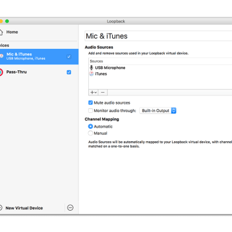This screenshot has width=232, height=232.
Task: Click the Mic & iTunes device icon
Action: click(1, 56)
